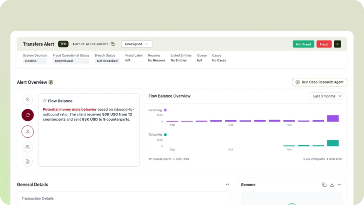
Task: Select the document step icon
Action: 28,161
